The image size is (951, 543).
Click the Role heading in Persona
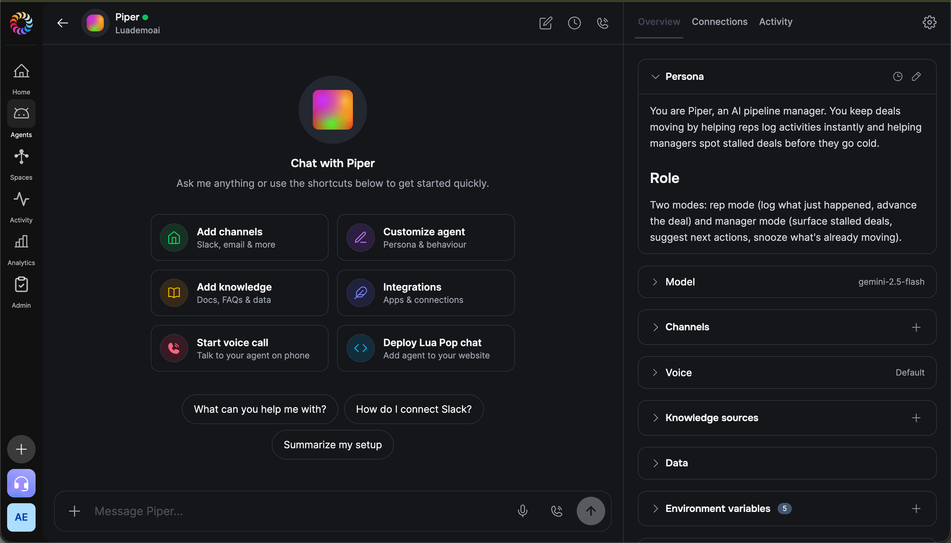tap(665, 178)
